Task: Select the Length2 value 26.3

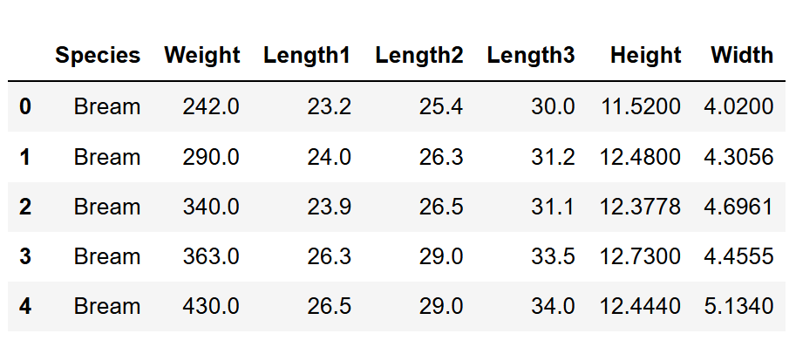Action: click(441, 157)
